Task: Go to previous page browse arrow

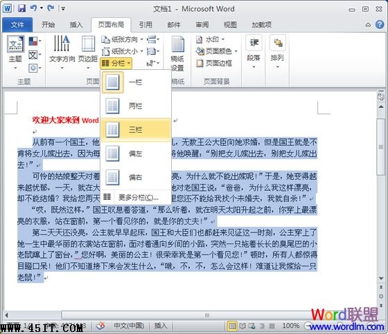Action: (381, 287)
